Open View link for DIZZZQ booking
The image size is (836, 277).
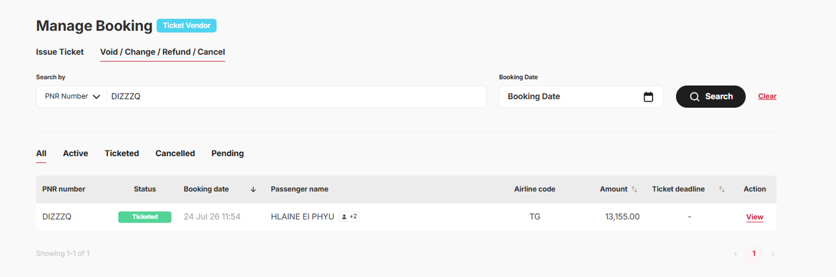755,217
